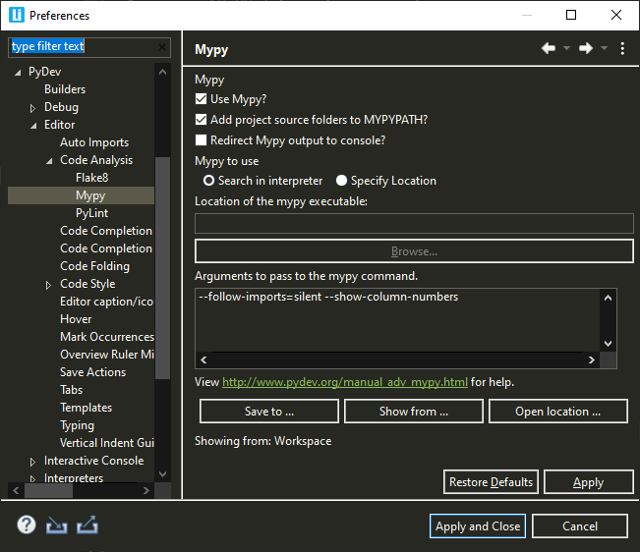Click the Apply button
The image size is (640, 552).
tap(588, 482)
